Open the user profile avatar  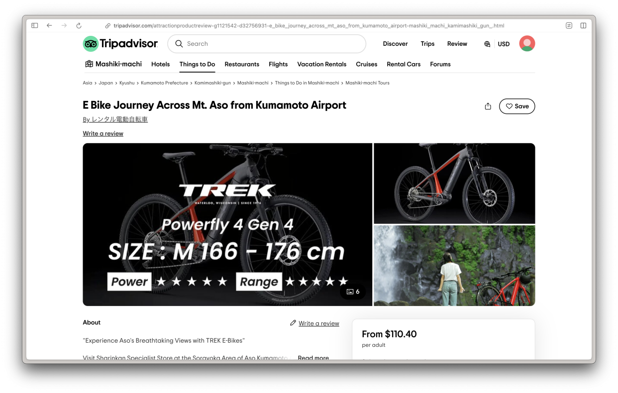(x=527, y=44)
